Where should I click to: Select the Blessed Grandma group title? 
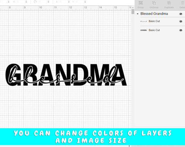click(x=154, y=14)
